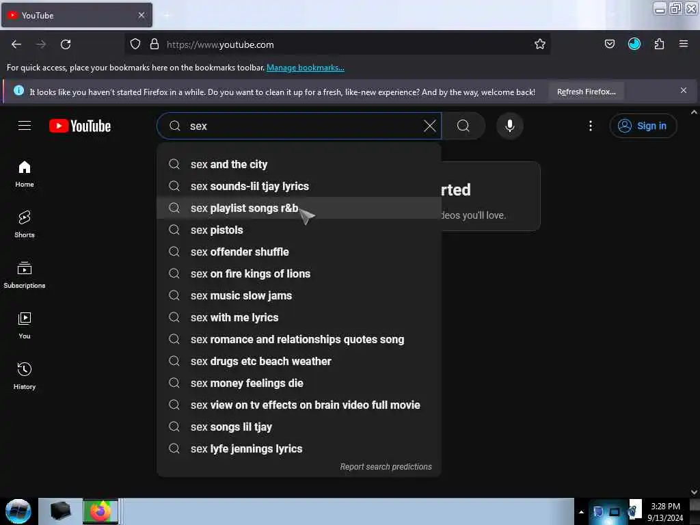This screenshot has height=525, width=700.
Task: Go back with the browser back arrow
Action: (16, 44)
